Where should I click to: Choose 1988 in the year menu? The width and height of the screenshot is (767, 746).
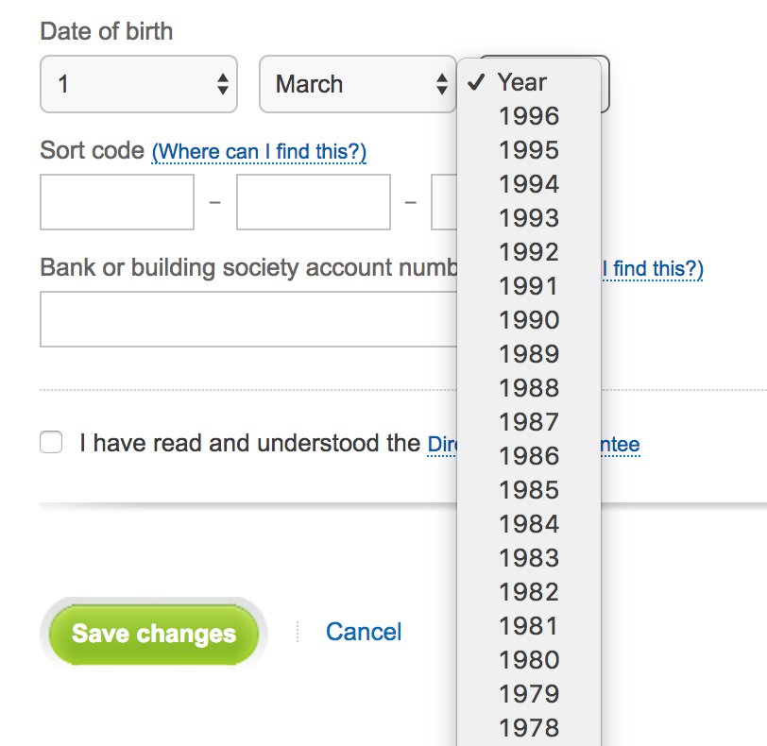529,388
